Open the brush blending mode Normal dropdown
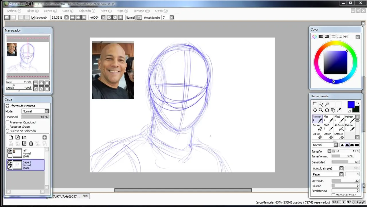 [x=336, y=145]
